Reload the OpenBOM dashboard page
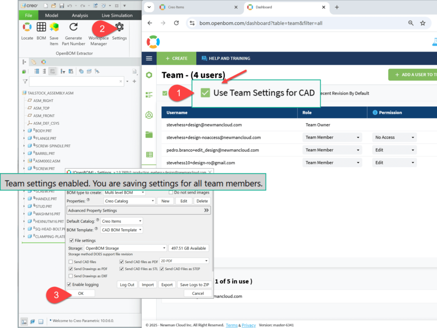The image size is (437, 328). coord(176,23)
